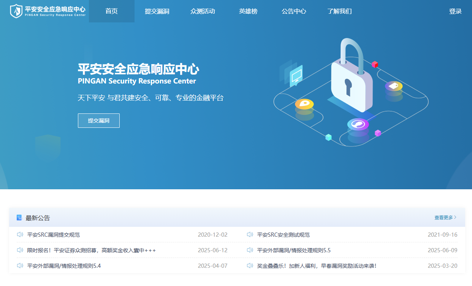
Task: Click the speaker icon beside 平安SRC漏洞提交规范
Action: coord(20,235)
